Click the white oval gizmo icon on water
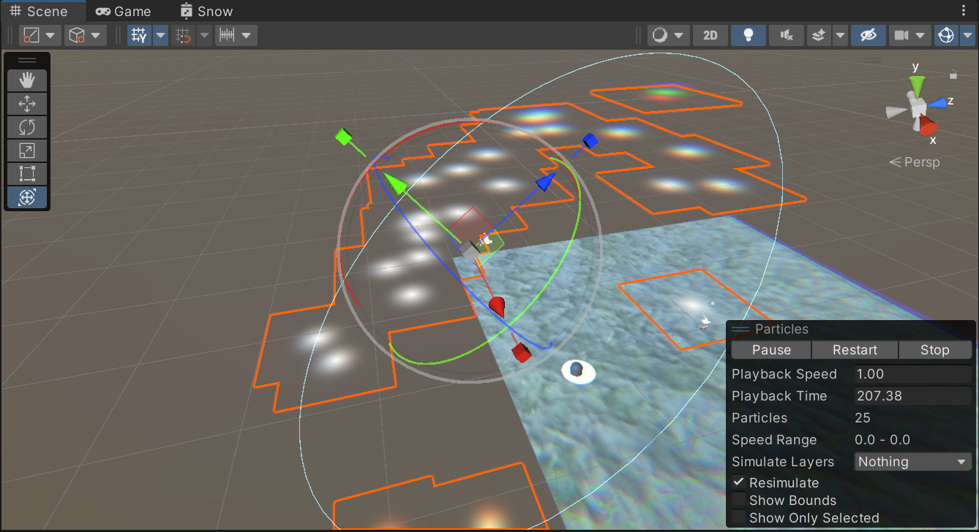This screenshot has height=532, width=979. [x=578, y=371]
